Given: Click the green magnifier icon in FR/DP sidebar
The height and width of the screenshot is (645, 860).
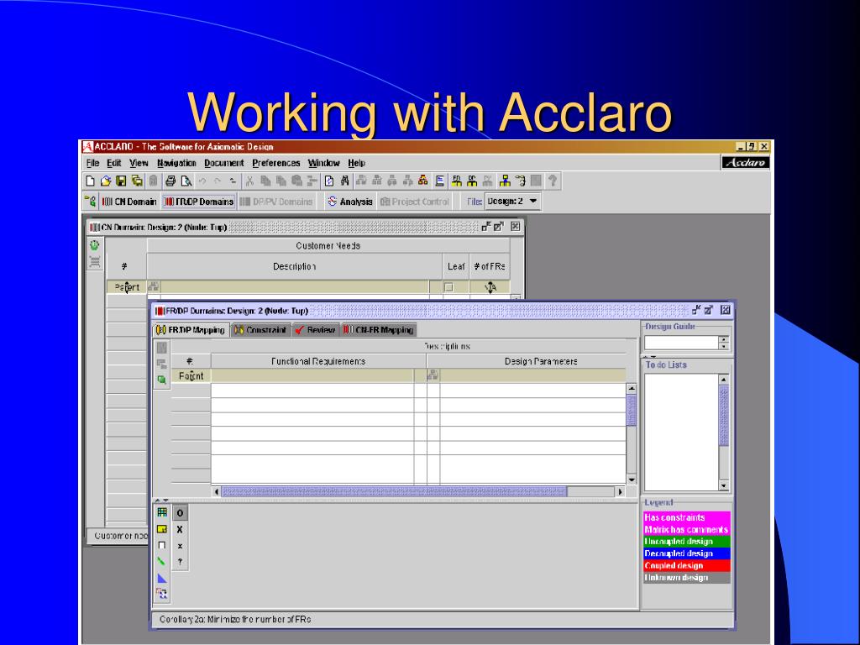Looking at the screenshot, I should (x=162, y=380).
